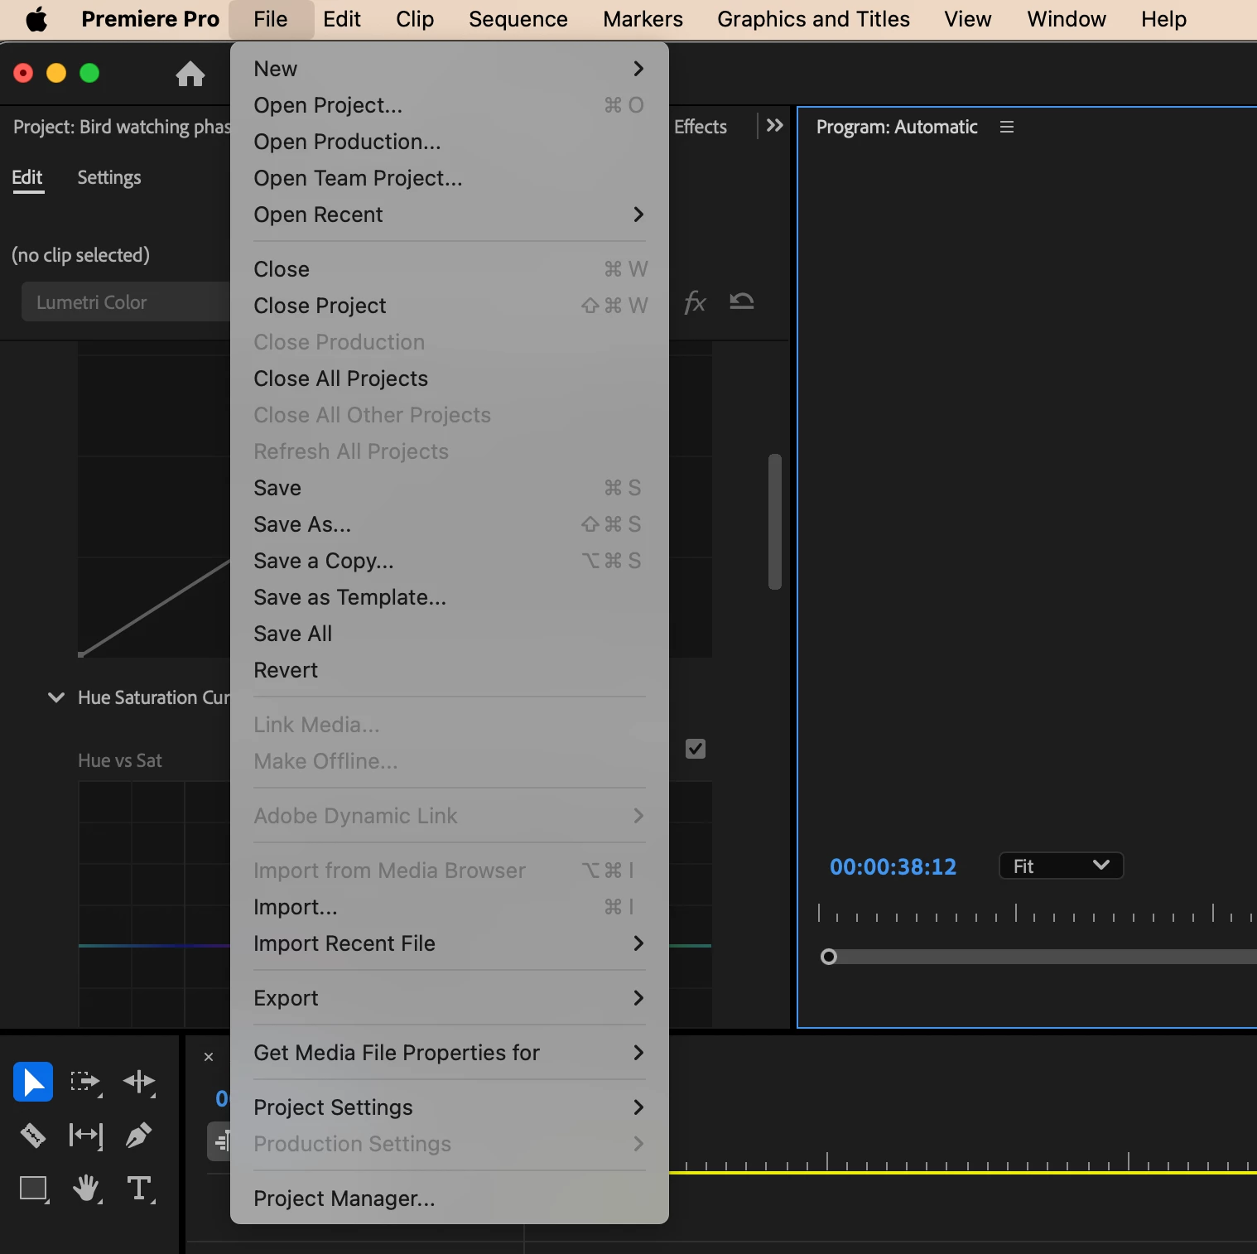1257x1254 pixels.
Task: Close the timeline sequence tab
Action: [209, 1057]
